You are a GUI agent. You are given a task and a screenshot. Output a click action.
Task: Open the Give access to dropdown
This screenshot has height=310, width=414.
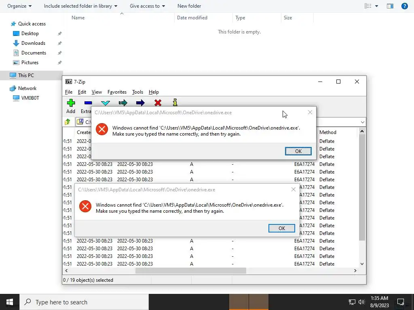pos(147,6)
